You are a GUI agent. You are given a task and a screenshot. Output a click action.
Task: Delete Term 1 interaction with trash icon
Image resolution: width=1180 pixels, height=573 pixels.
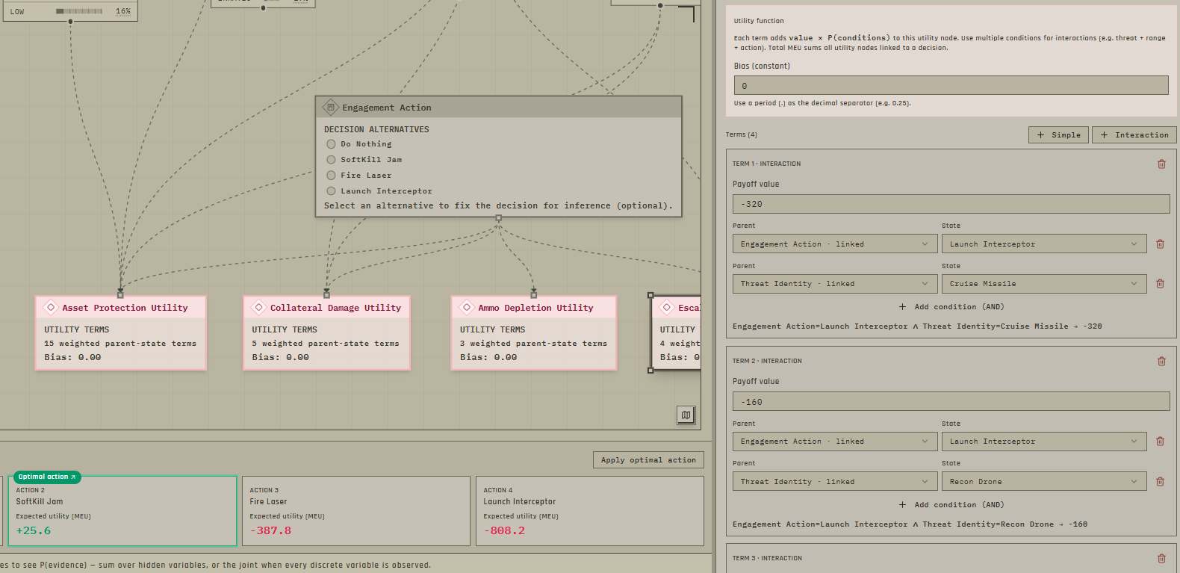coord(1161,164)
